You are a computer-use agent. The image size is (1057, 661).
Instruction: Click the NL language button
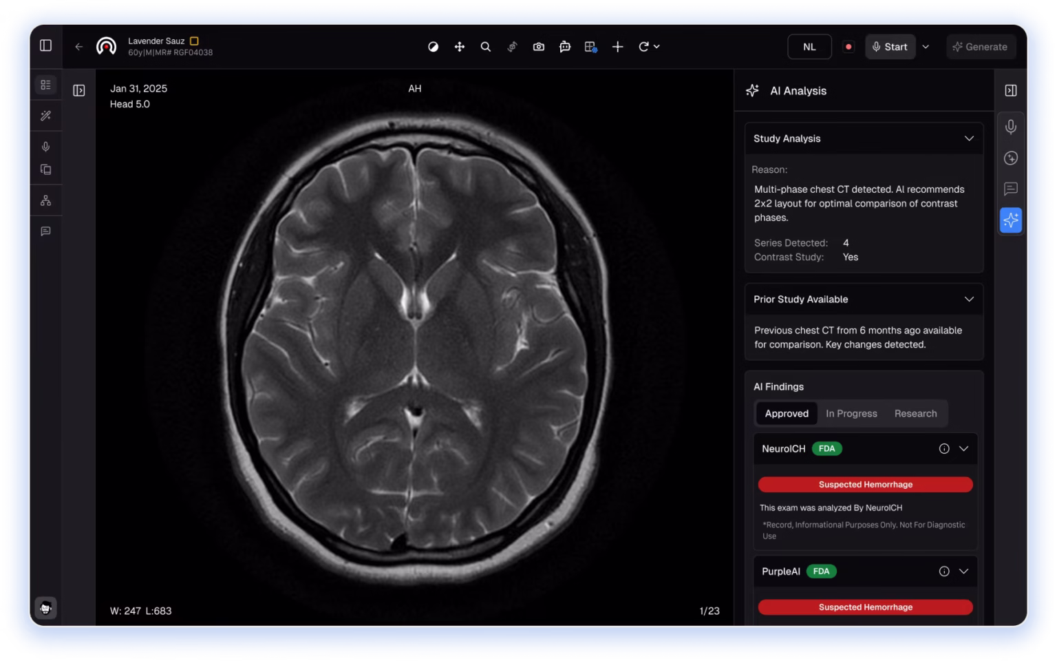point(809,47)
